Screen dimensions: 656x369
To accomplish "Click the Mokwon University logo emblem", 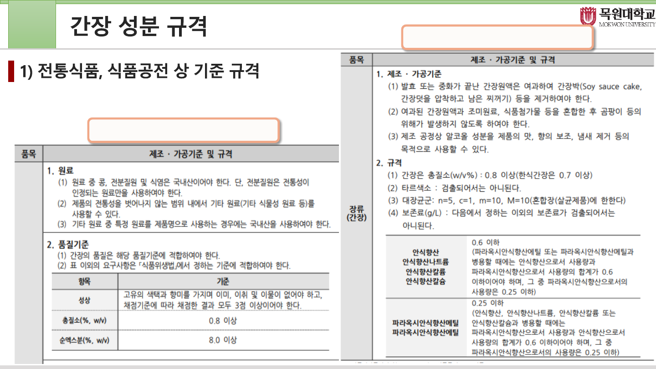I will [x=588, y=16].
